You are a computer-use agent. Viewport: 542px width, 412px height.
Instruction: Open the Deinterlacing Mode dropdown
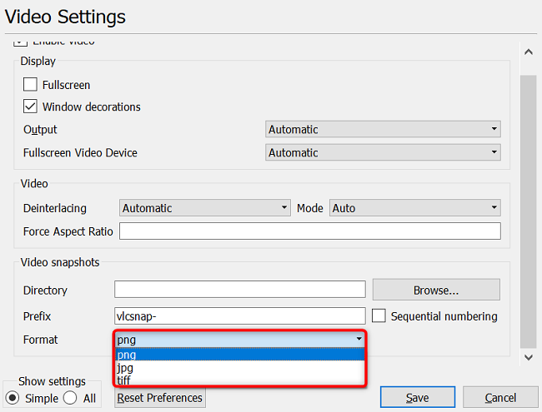point(414,208)
